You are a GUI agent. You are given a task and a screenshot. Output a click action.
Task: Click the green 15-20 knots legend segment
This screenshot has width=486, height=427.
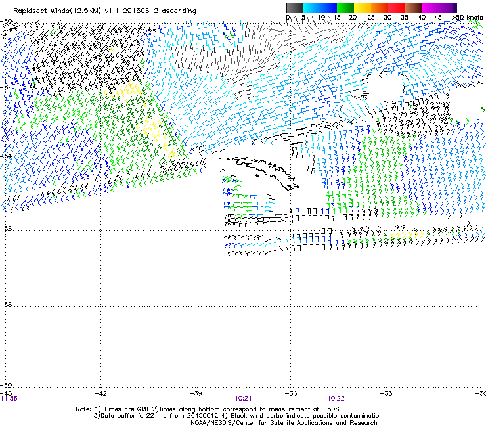click(x=345, y=8)
